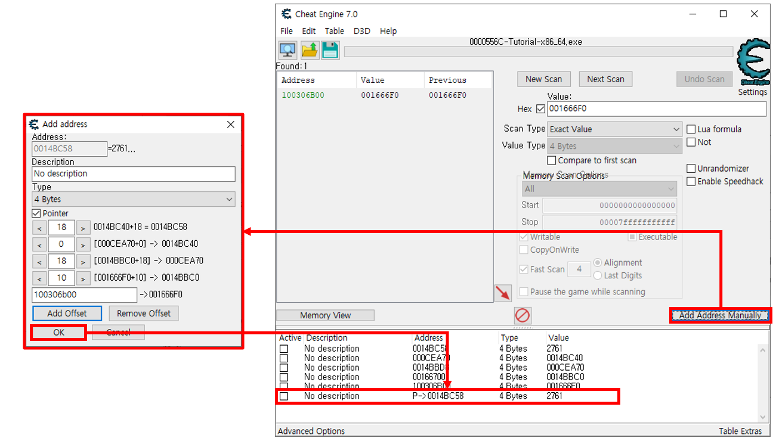The width and height of the screenshot is (776, 444).
Task: Click the Description field in dialog
Action: (134, 174)
